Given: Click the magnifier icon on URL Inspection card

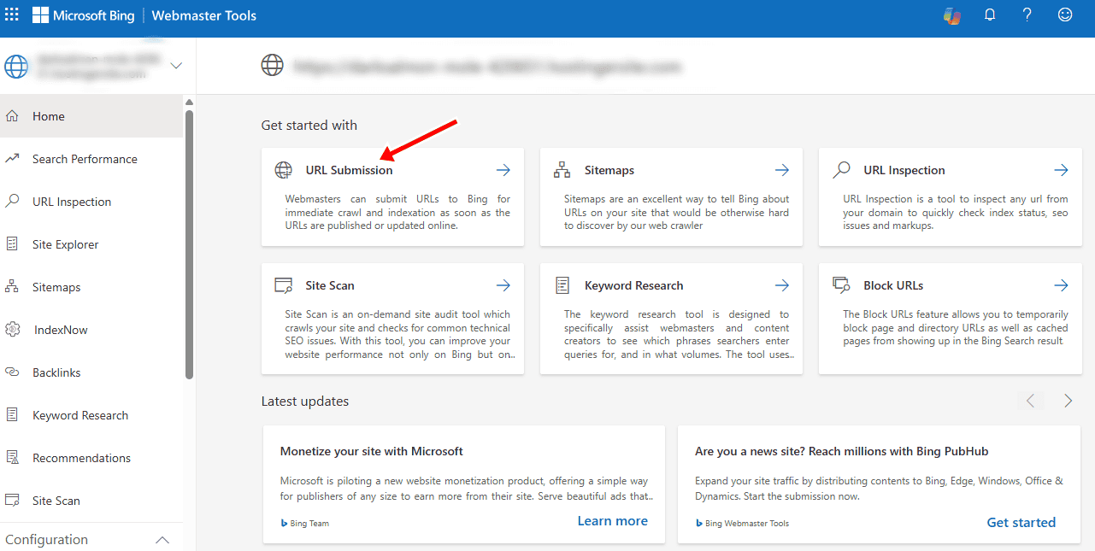Looking at the screenshot, I should pyautogui.click(x=841, y=169).
